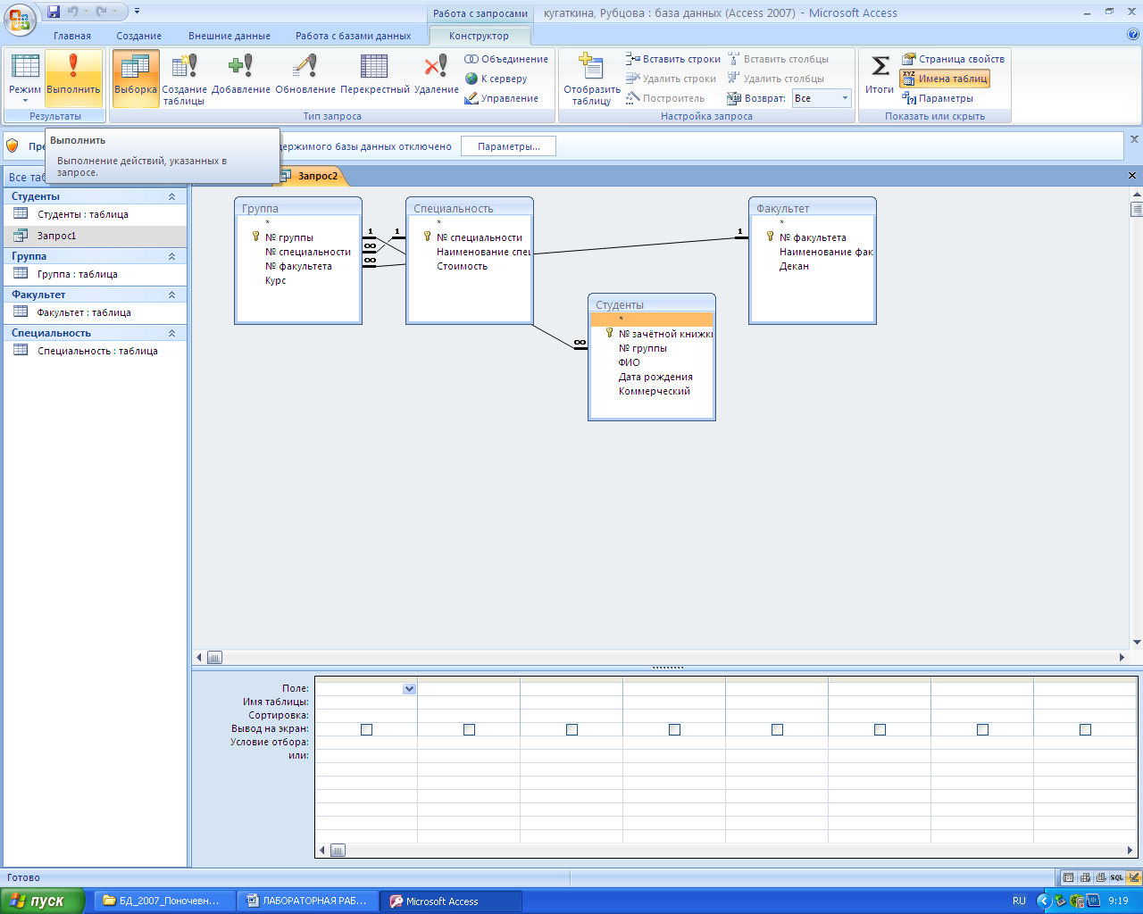This screenshot has height=914, width=1143.
Task: Click the Условие отбора cell in first column
Action: [366, 743]
